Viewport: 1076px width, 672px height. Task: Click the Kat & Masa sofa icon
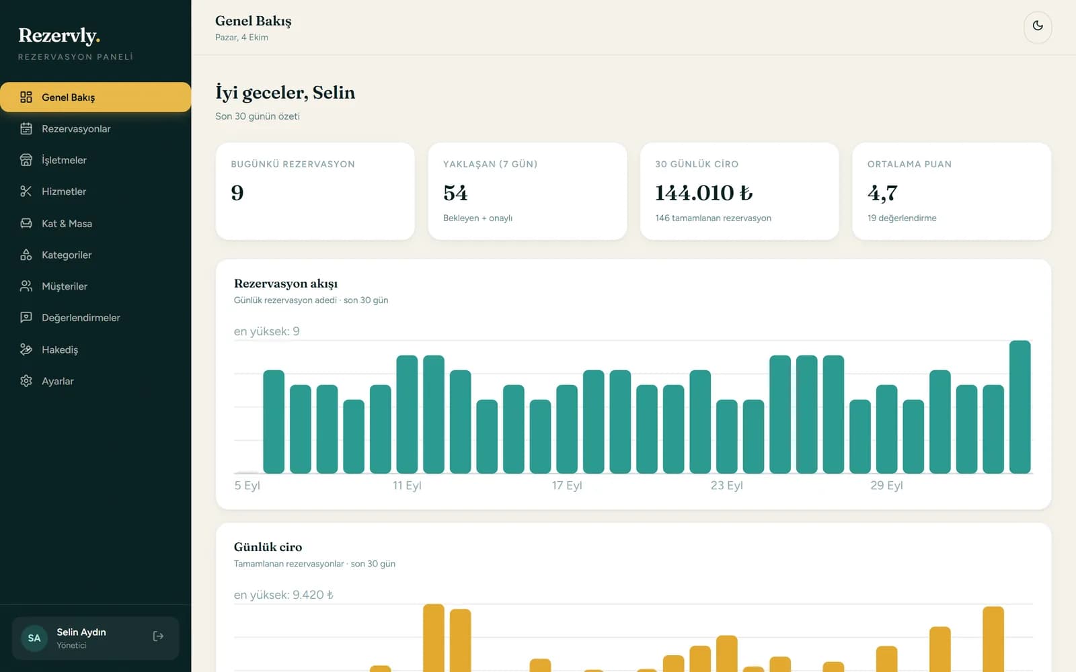(26, 223)
